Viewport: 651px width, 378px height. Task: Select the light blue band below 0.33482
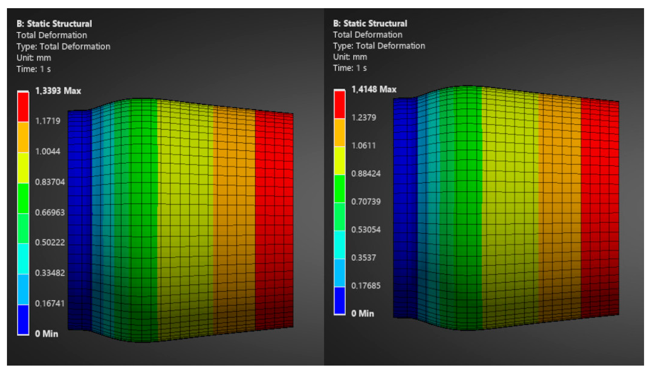click(x=23, y=289)
